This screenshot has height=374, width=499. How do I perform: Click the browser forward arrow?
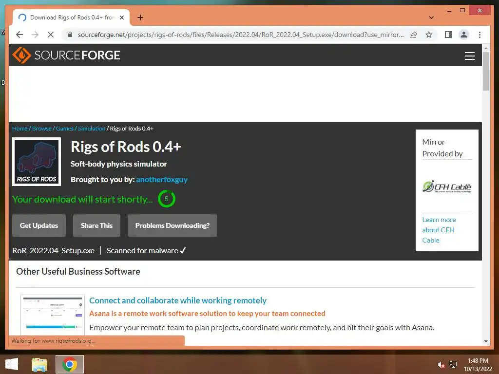click(x=35, y=35)
